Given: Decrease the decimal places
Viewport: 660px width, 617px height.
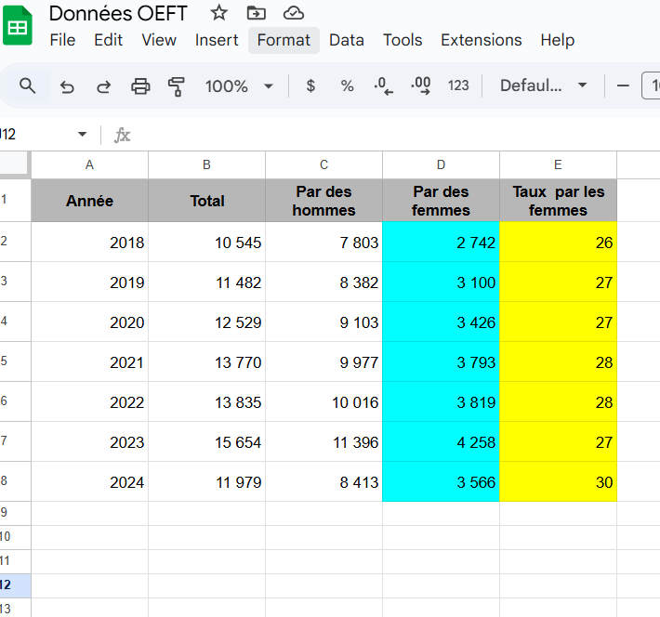Looking at the screenshot, I should [x=383, y=86].
